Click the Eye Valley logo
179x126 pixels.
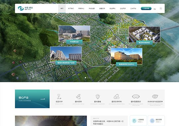25,8
